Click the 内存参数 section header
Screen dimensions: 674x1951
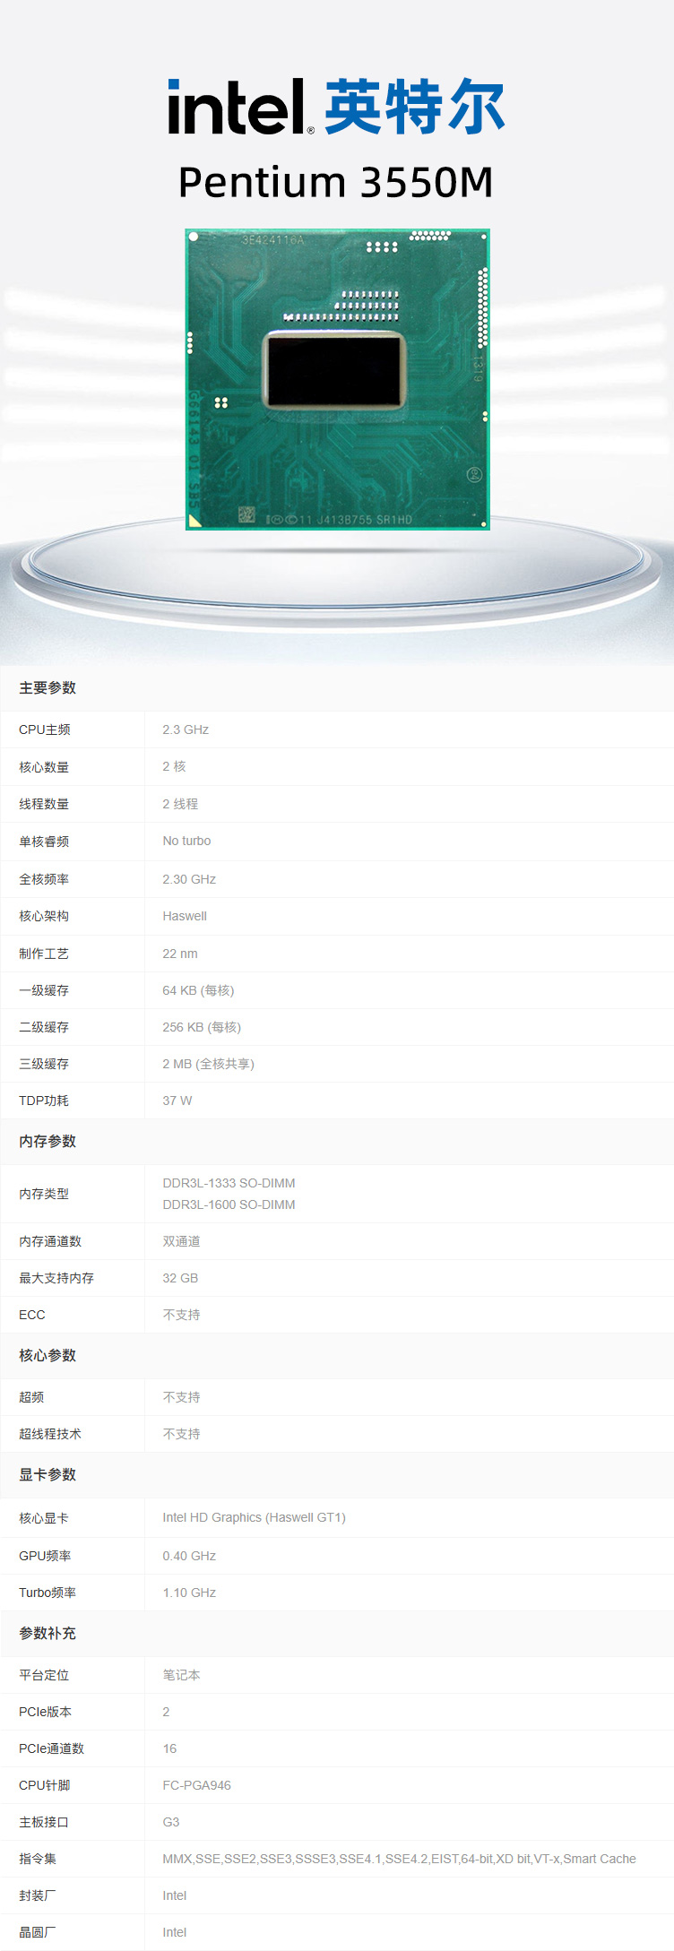tap(48, 1141)
